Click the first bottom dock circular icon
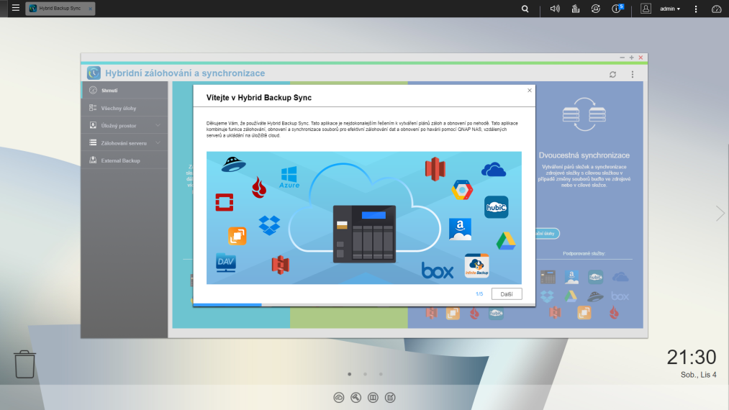Screen dimensions: 729x410 339,398
